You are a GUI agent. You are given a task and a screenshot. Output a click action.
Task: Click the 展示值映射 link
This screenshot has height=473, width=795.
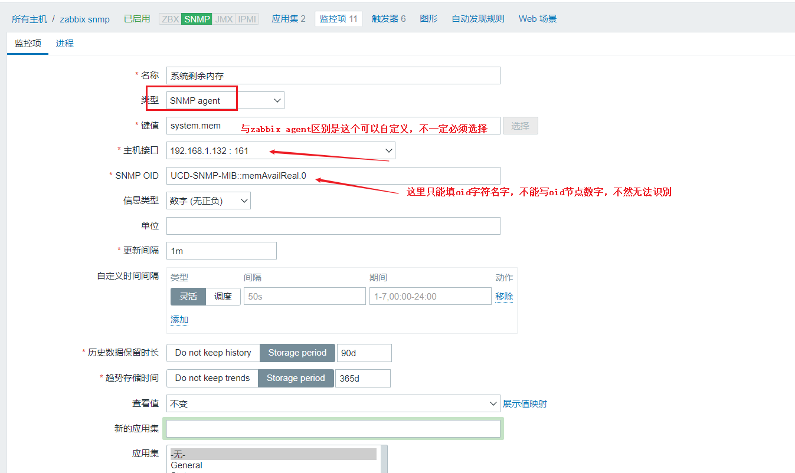525,403
